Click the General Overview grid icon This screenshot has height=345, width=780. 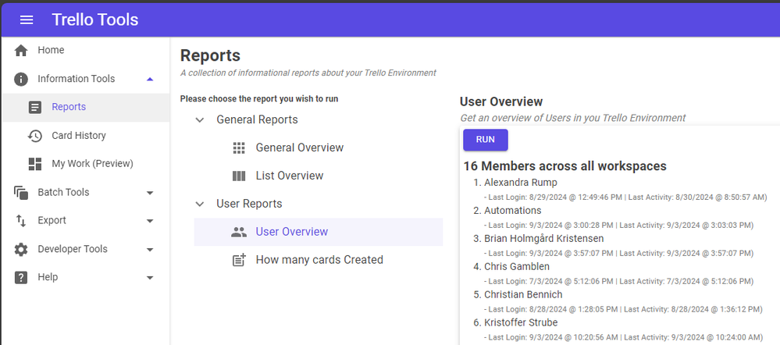pos(239,148)
